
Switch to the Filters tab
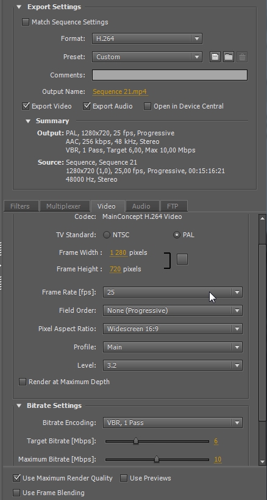(x=20, y=206)
